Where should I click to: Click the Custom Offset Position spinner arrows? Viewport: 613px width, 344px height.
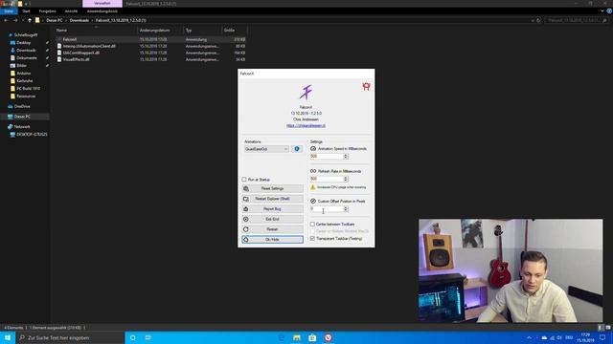tap(346, 208)
